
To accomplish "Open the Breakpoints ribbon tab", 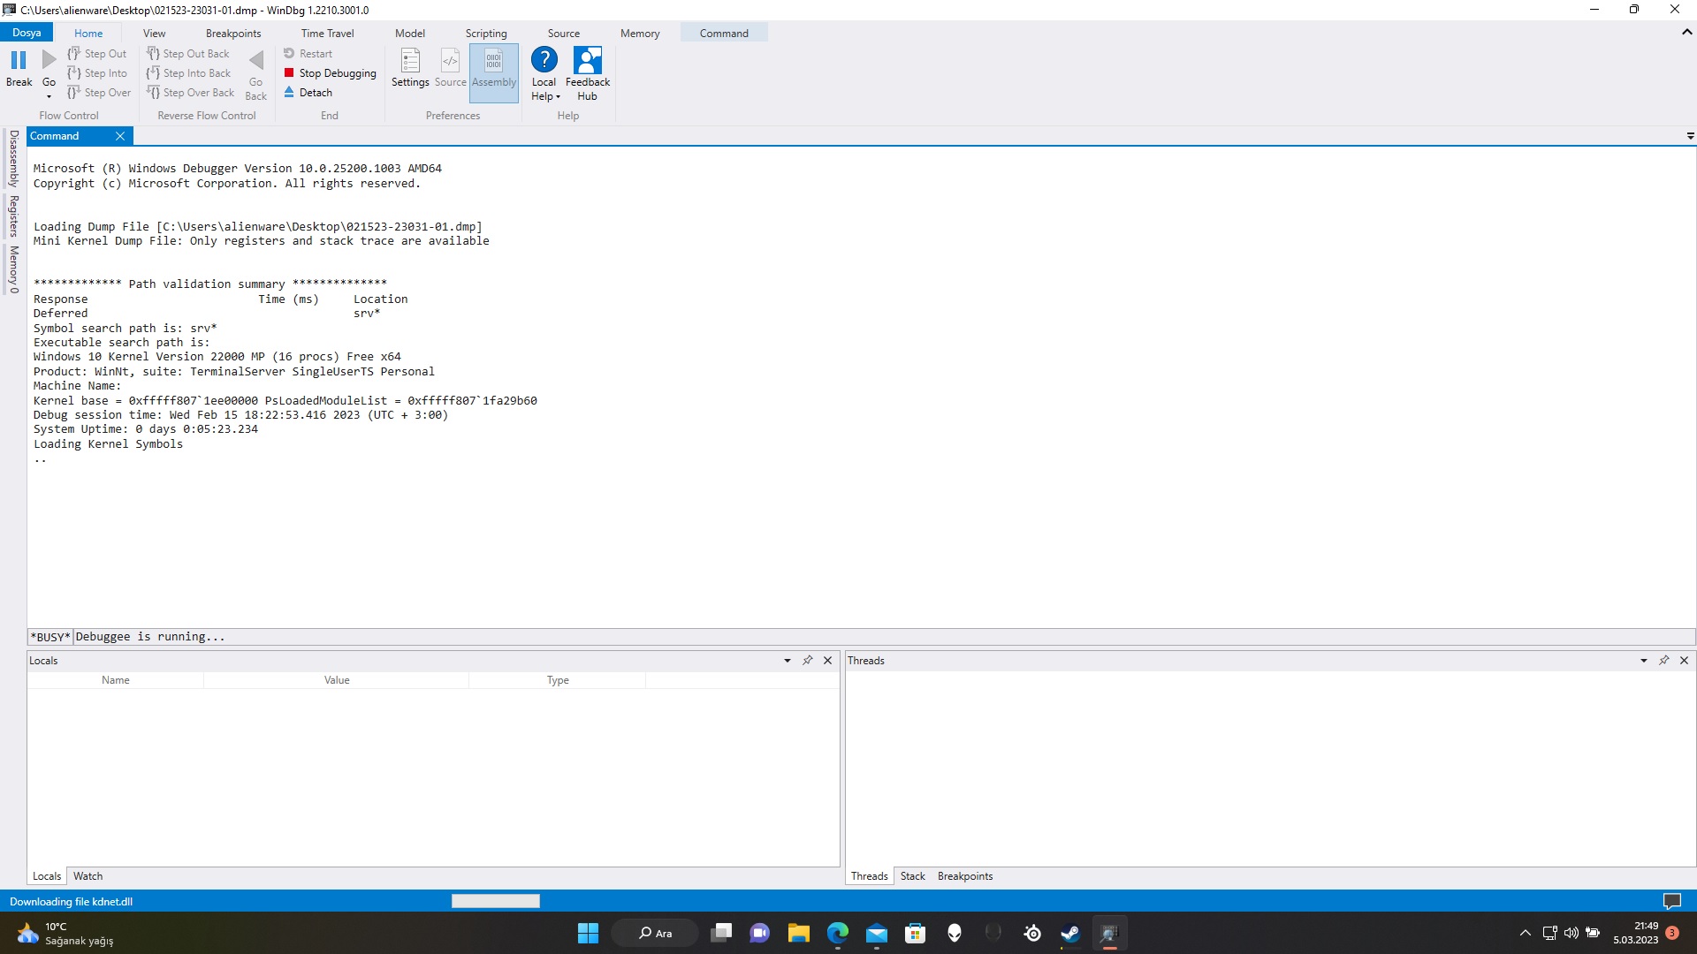I will coord(233,34).
